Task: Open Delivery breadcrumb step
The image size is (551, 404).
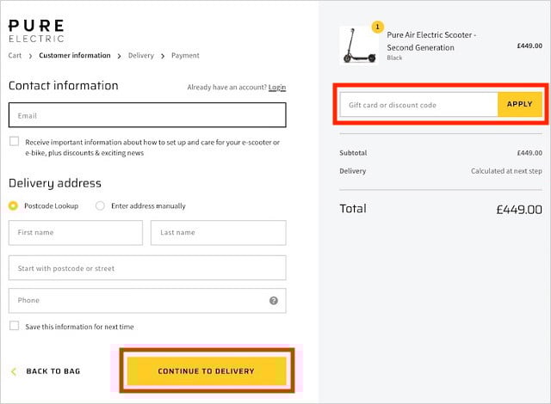Action: click(x=141, y=55)
